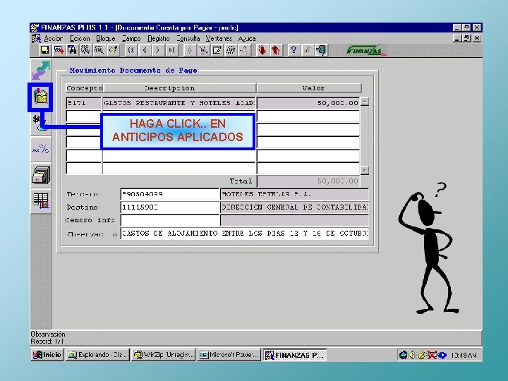508x381 pixels.
Task: Click the grid scrollbar down arrow
Action: (365, 171)
